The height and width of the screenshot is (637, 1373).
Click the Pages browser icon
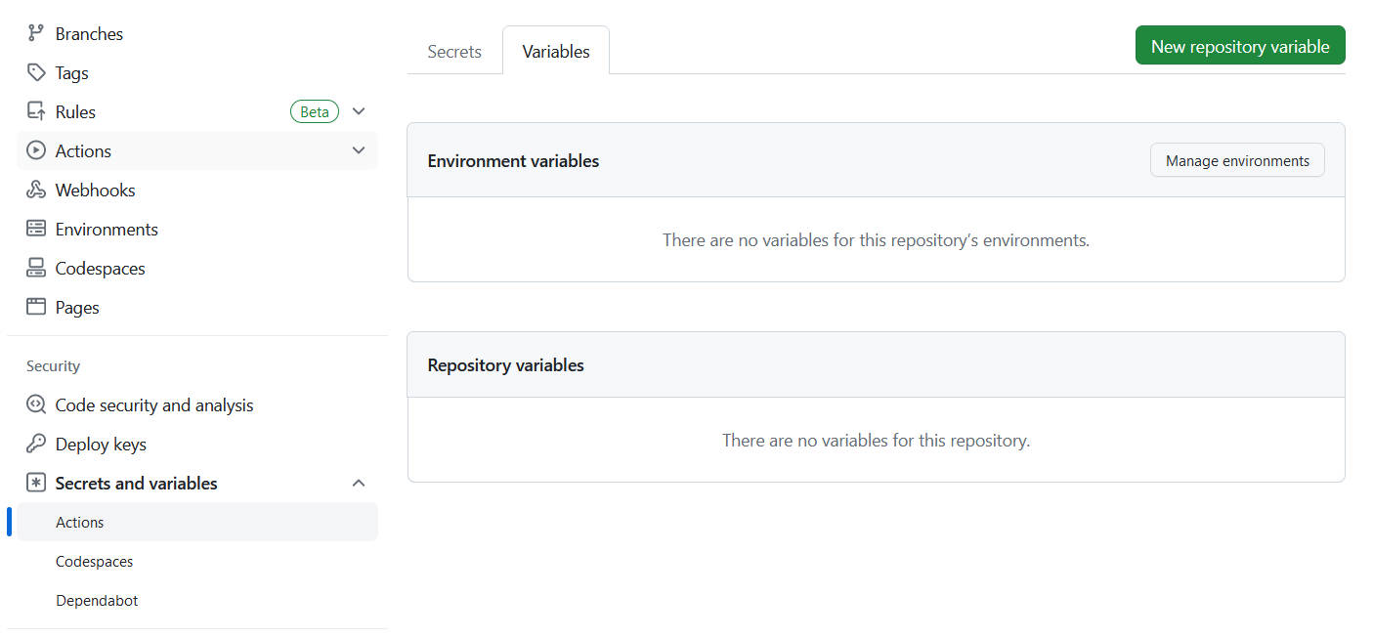(x=36, y=307)
